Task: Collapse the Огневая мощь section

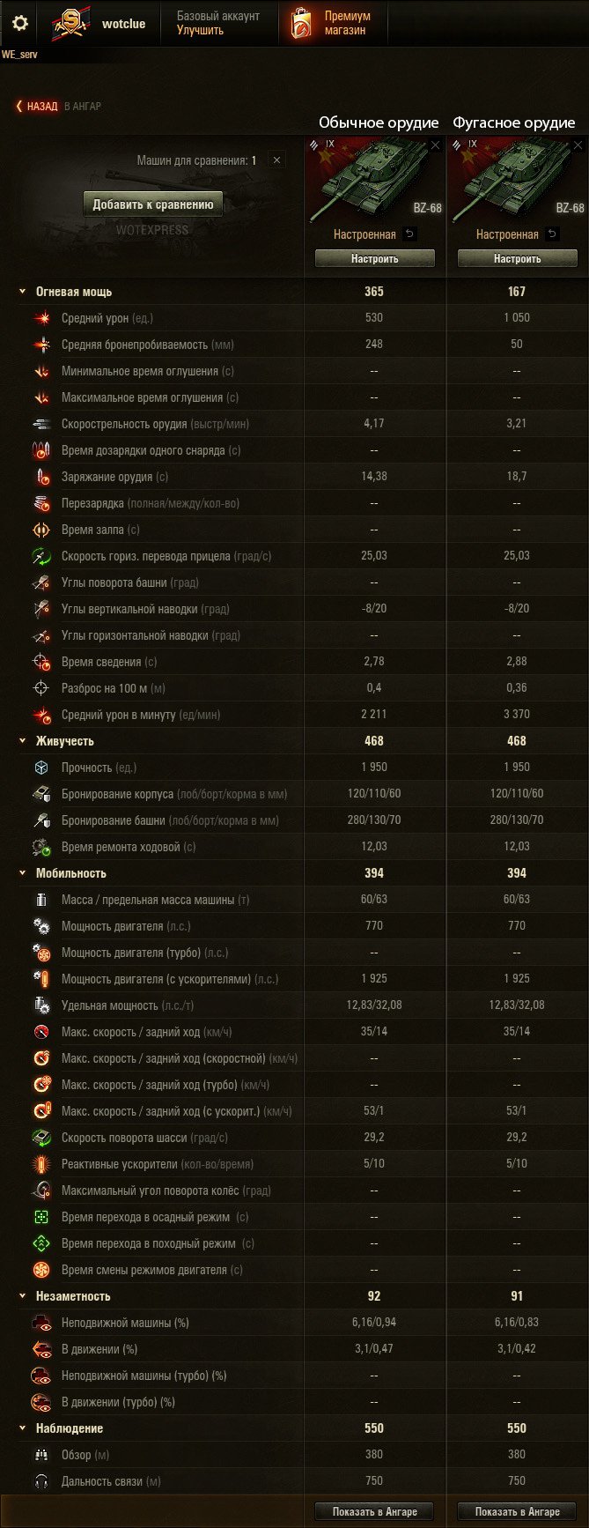Action: [23, 292]
